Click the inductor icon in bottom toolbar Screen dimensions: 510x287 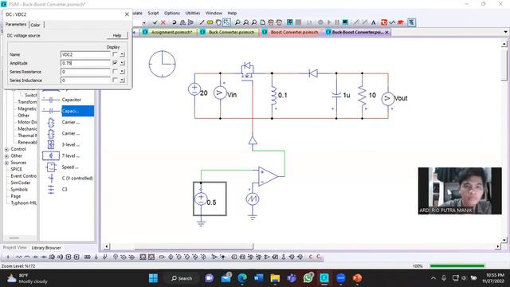tap(27, 257)
